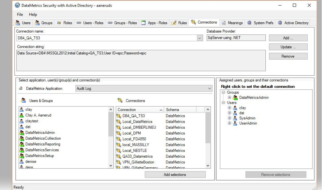Screen dimensions: 322x190
Task: Click the DataMetrics Security app icon in title bar
Action: (18, 5)
